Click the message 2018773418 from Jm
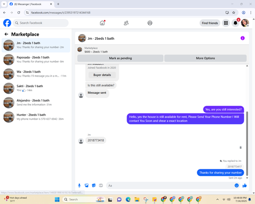 tap(96, 140)
